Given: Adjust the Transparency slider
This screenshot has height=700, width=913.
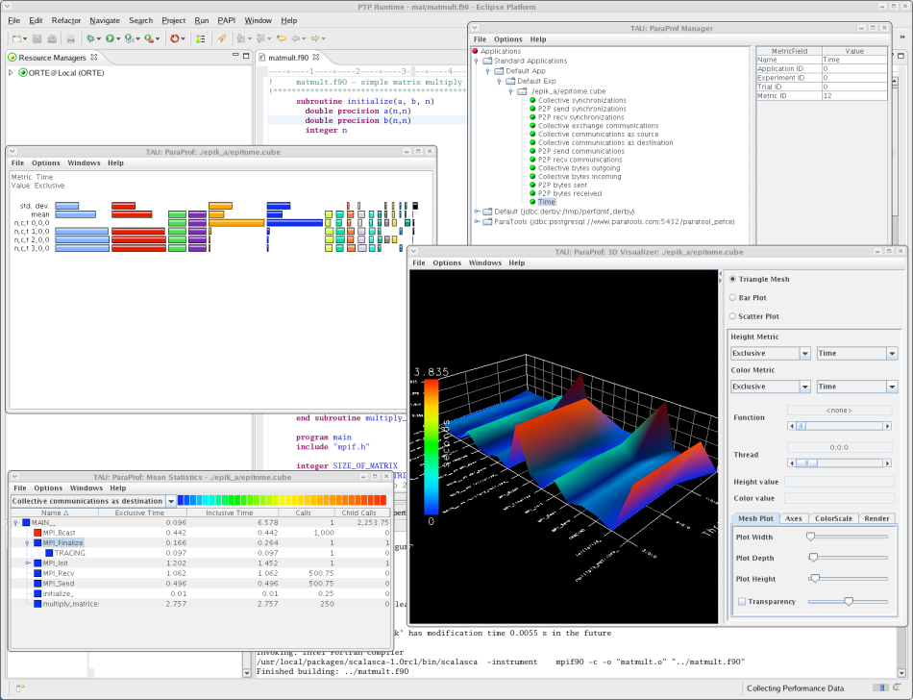Looking at the screenshot, I should pyautogui.click(x=849, y=602).
